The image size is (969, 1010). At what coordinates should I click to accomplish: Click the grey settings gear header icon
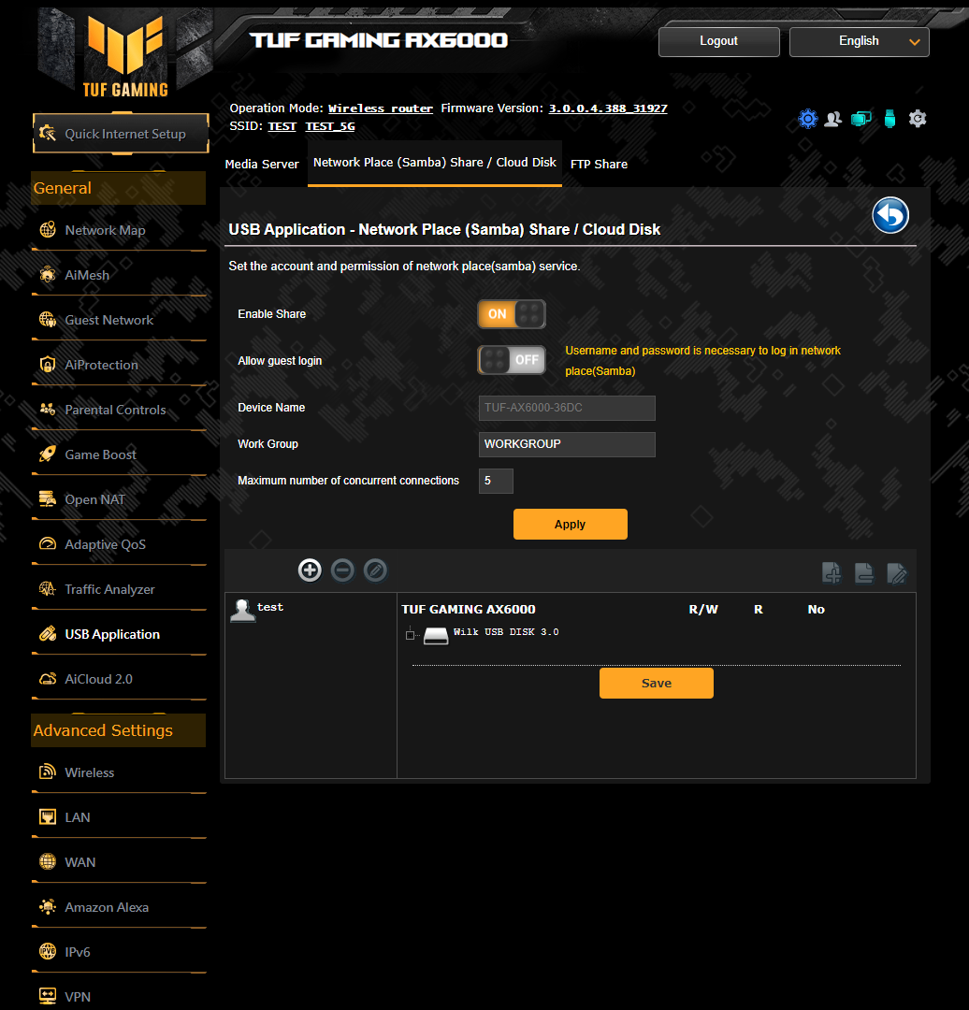coord(918,119)
